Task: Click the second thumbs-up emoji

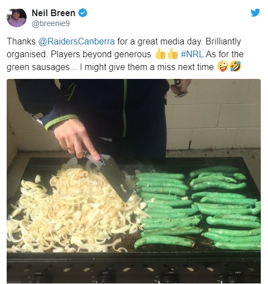Action: (x=173, y=54)
